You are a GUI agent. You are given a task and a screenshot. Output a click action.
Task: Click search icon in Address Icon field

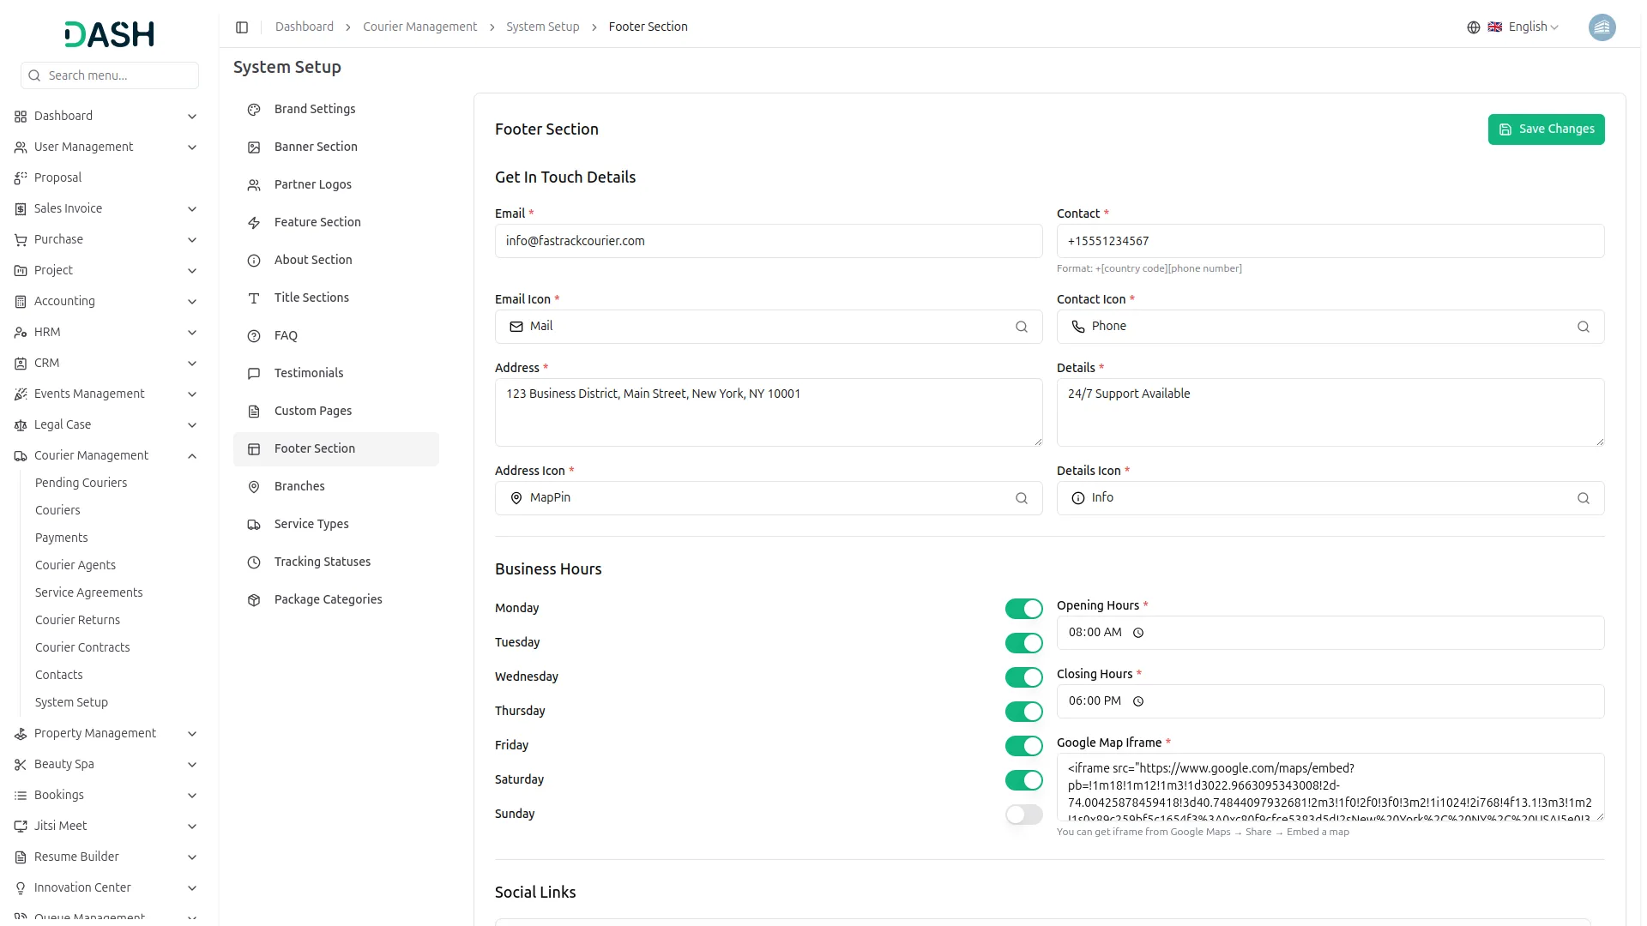click(x=1021, y=498)
